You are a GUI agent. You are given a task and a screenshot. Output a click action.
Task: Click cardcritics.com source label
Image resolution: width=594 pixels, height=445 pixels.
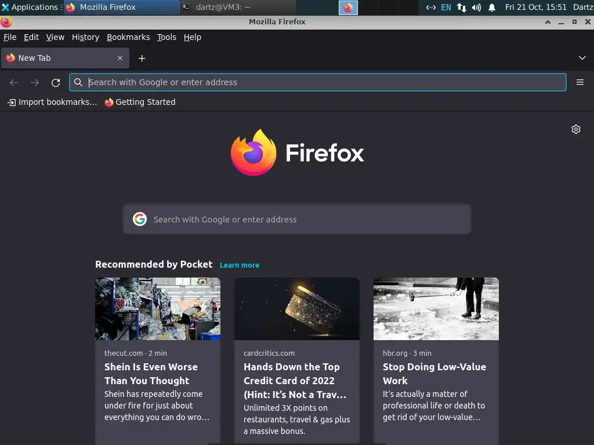point(269,353)
